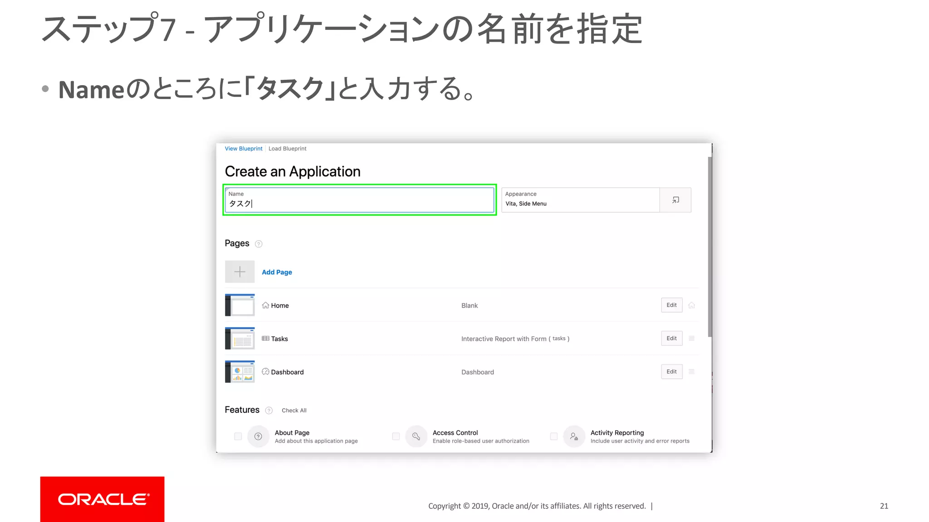Click the 'About Page' feature title
The width and height of the screenshot is (929, 522).
292,433
